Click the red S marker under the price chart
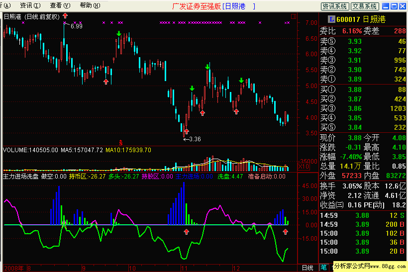 (121, 143)
